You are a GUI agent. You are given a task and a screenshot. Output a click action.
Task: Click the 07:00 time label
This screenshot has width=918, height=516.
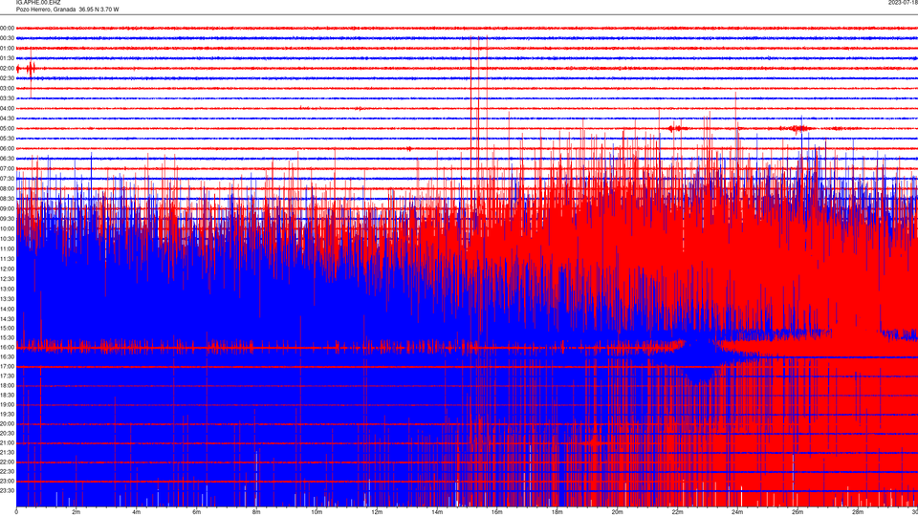[x=7, y=168]
